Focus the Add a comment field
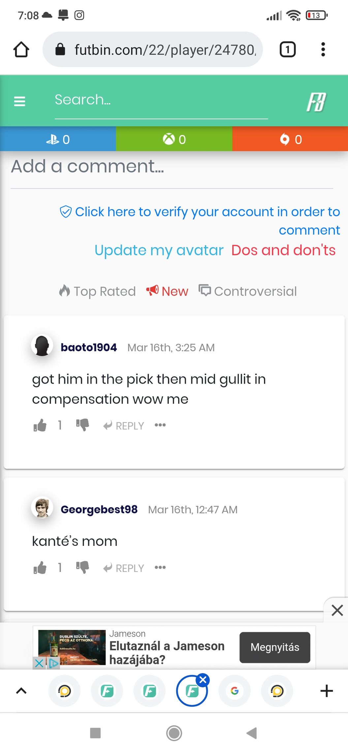348x754 pixels. (x=172, y=167)
